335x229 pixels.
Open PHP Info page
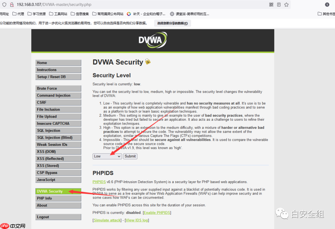[x=58, y=198]
